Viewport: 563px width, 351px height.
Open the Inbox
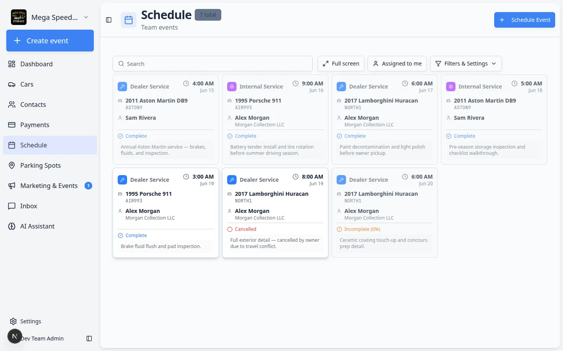(50, 206)
